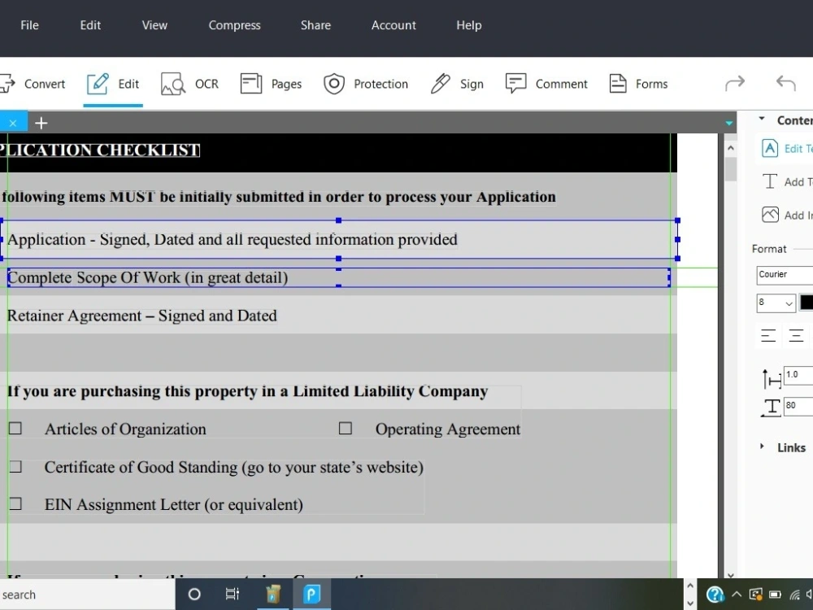Align text left
813x610 pixels.
coord(768,335)
